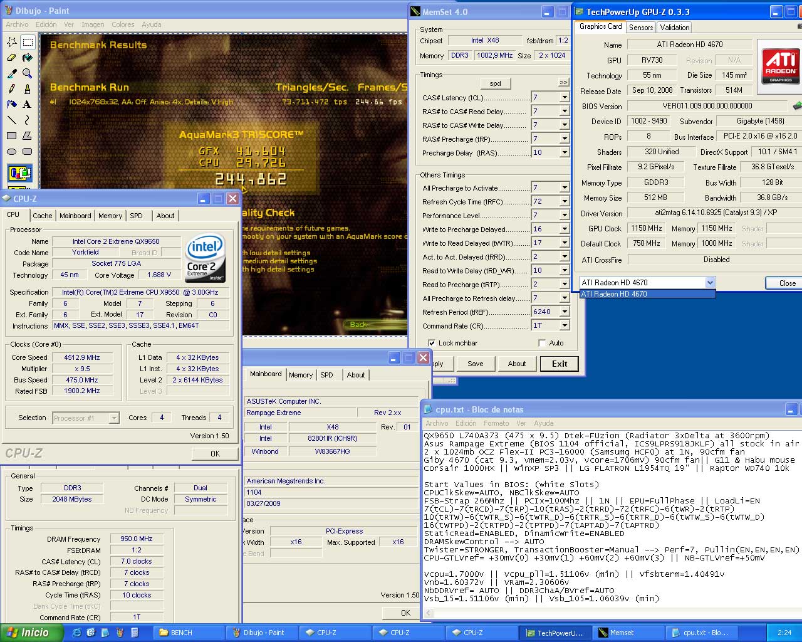Click the Exit button in MemSet
The width and height of the screenshot is (802, 642).
coord(560,364)
